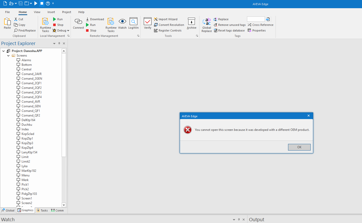Click Run in Remote Management
Image resolution: width=362 pixels, height=223 pixels.
click(91, 25)
